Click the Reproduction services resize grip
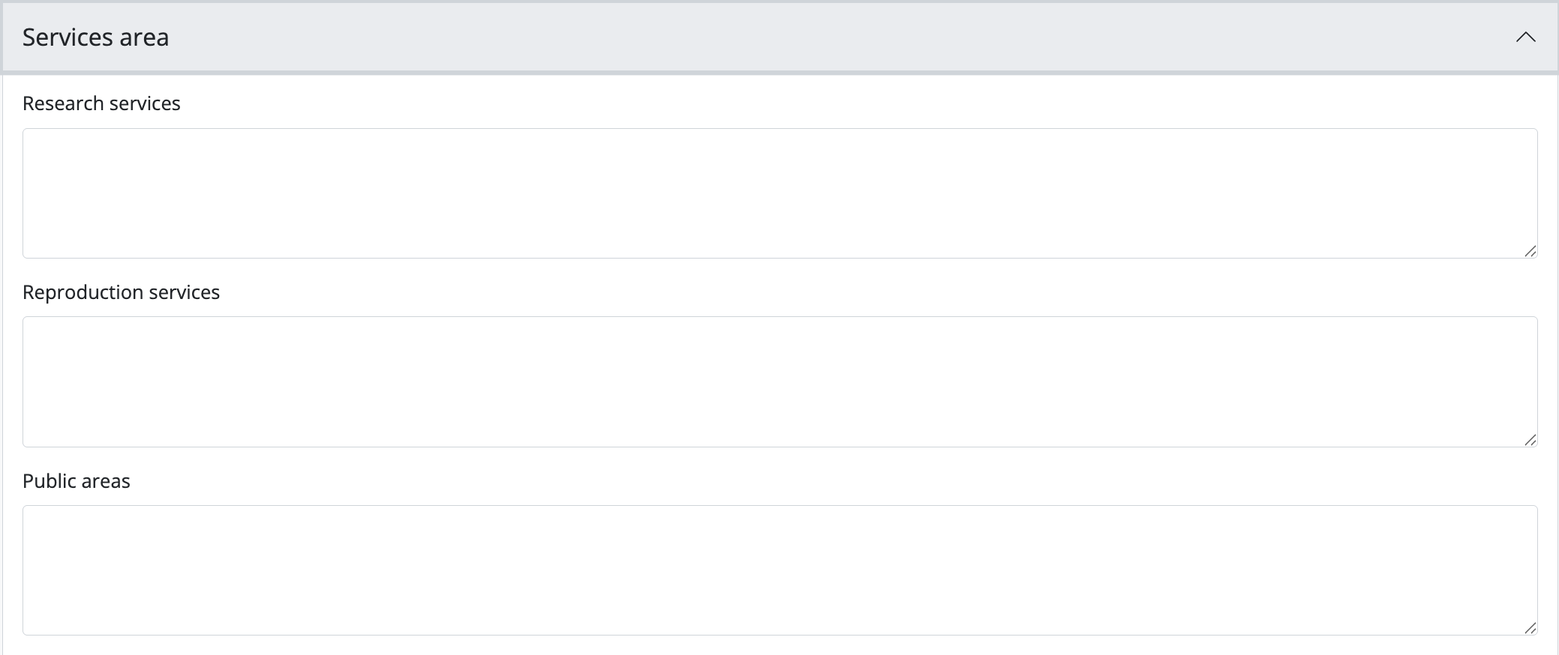Screen dimensions: 1559x655 [x=1530, y=441]
